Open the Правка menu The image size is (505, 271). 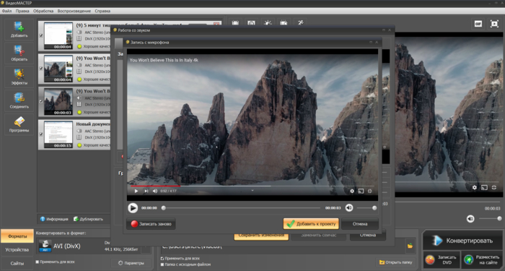22,11
